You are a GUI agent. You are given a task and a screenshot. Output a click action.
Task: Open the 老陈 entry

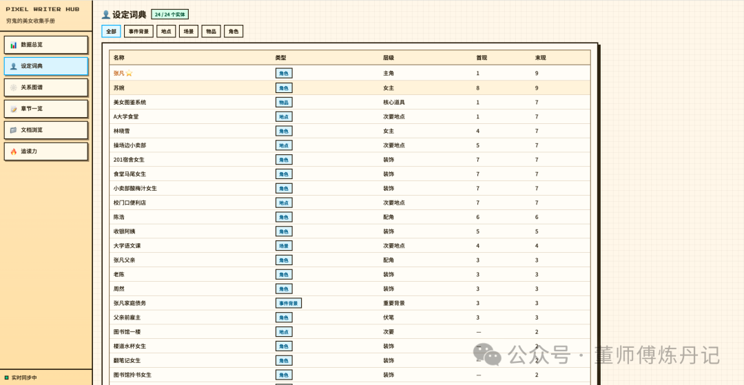(350, 275)
